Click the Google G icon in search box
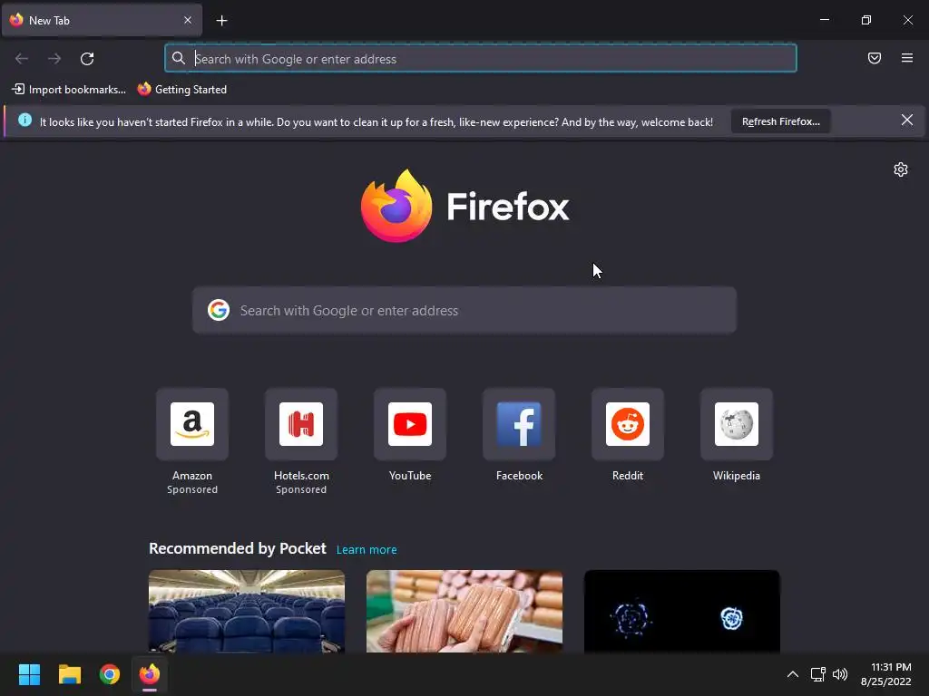Viewport: 929px width, 696px height. 219,310
